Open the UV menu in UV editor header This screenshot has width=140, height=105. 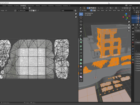(6, 10)
